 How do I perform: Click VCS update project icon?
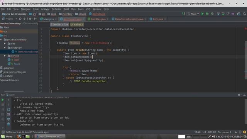coord(218,14)
